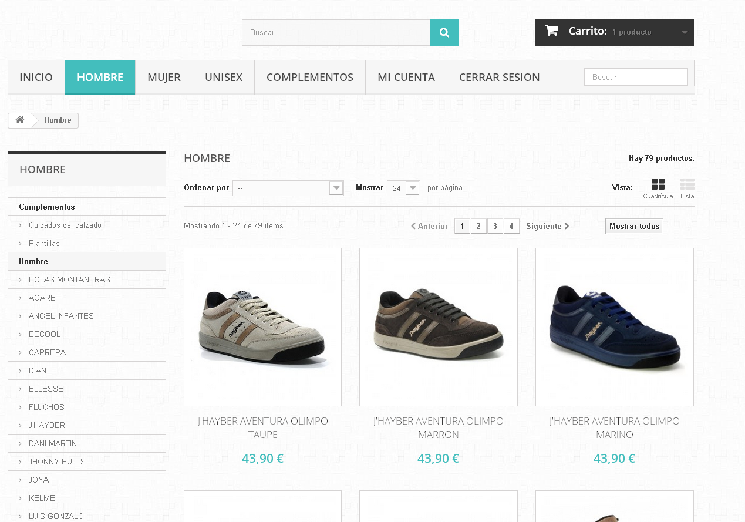Click the Buscar field in the menu bar

coord(636,77)
